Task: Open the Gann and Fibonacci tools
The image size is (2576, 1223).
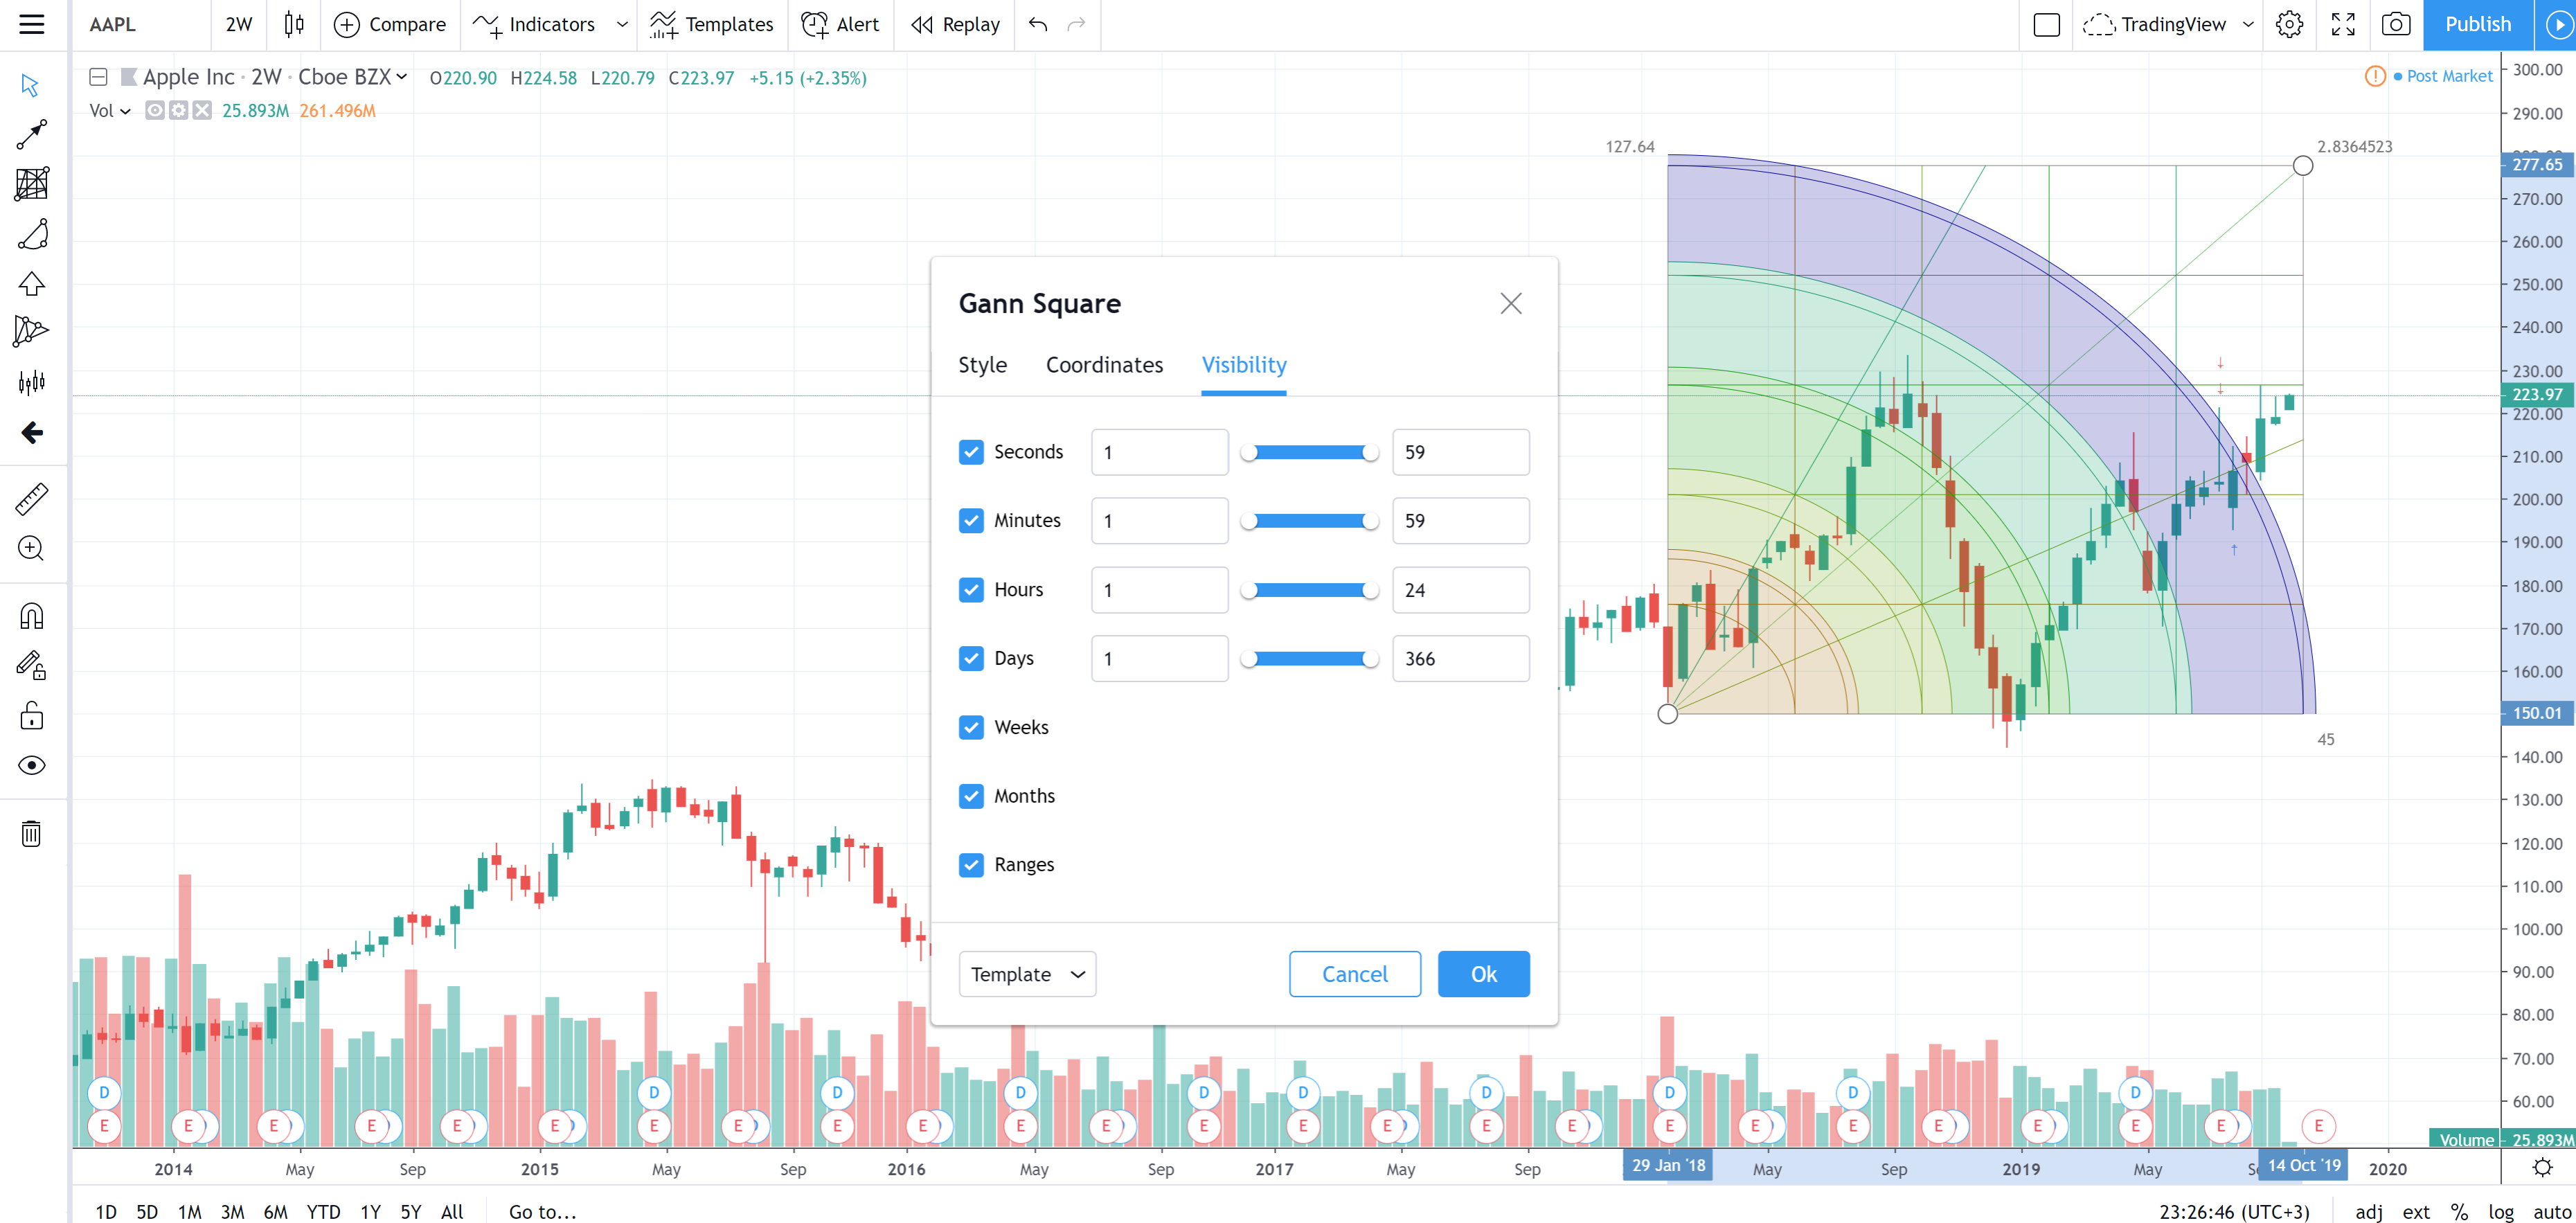Action: tap(32, 184)
